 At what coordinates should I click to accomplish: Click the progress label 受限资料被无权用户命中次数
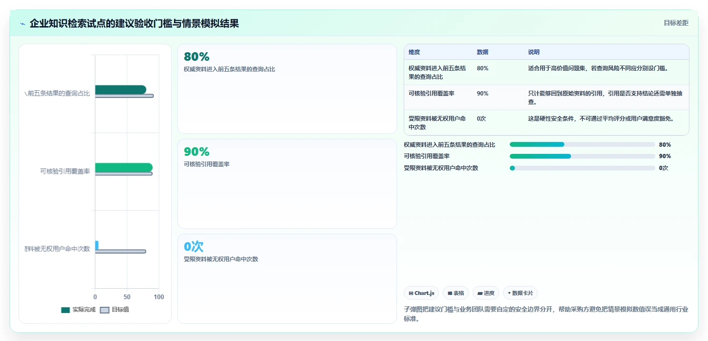tap(441, 168)
